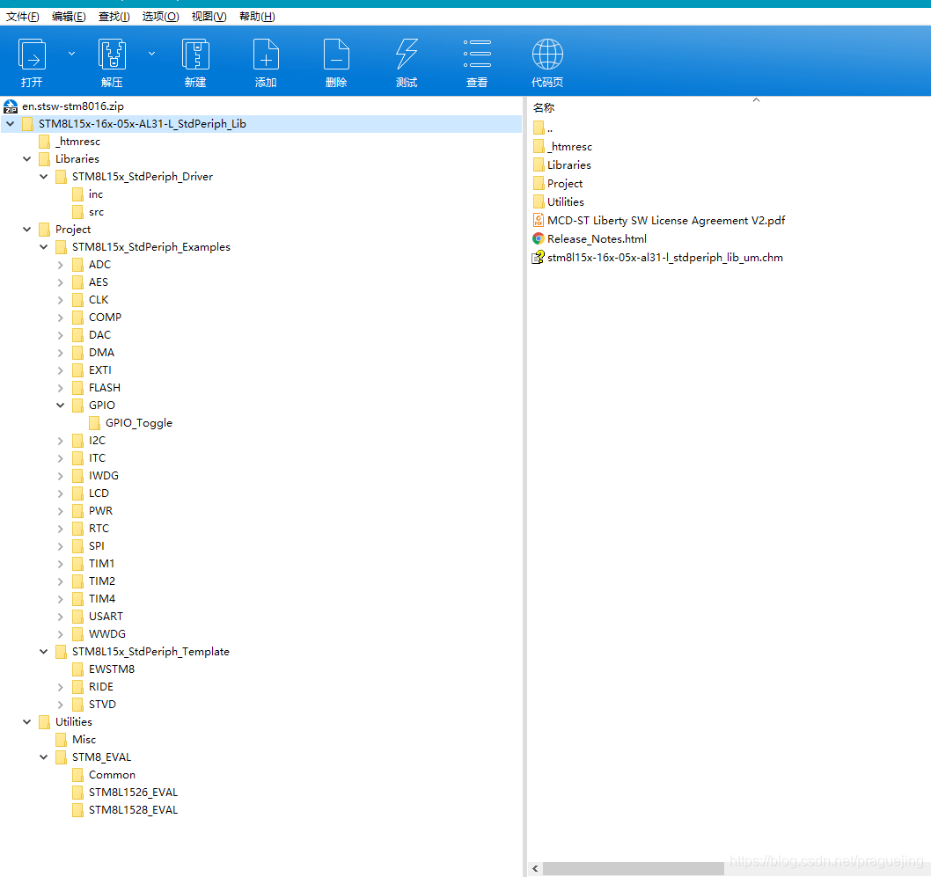Click the CHM help file icon
This screenshot has width=931, height=877.
(539, 257)
